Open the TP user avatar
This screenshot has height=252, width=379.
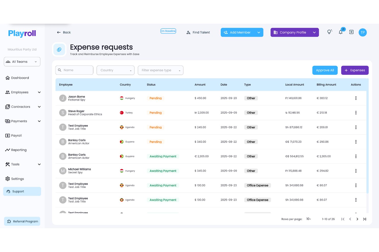tap(363, 32)
